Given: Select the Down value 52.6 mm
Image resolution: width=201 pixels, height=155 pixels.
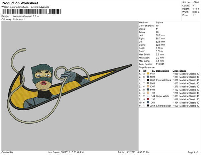Looking at the screenshot, I should (x=160, y=45).
